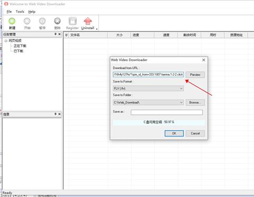Screen dimensions: 254x197
Task: Sort by the 进度 column header
Action: click(x=143, y=35)
